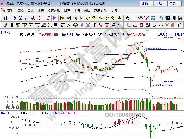This screenshot has width=184, height=139.
Task: Open the calendar icon showing 21
Action: click(161, 18)
